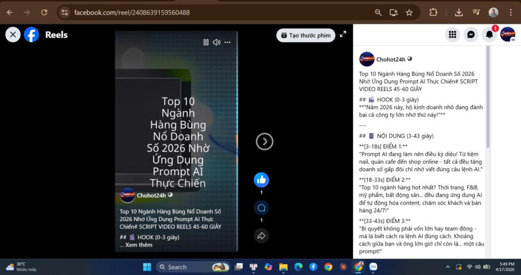Open the media controls icon in Chrome toolbar
521x275 pixels.
click(x=476, y=13)
